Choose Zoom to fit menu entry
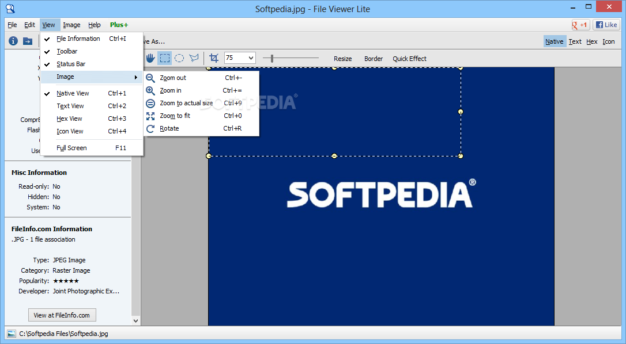This screenshot has height=344, width=626. (202, 116)
